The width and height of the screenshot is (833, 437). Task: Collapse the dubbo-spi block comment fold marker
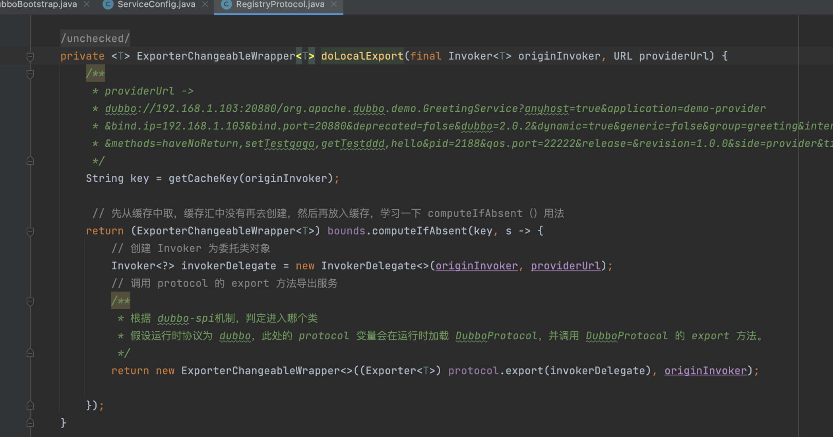30,301
